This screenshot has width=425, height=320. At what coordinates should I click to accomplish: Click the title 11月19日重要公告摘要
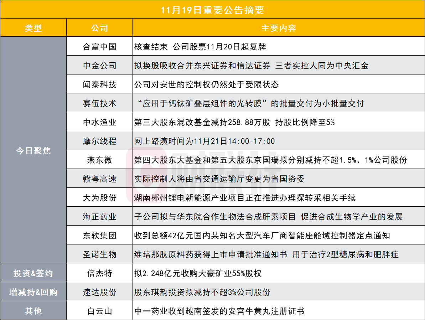(x=212, y=10)
